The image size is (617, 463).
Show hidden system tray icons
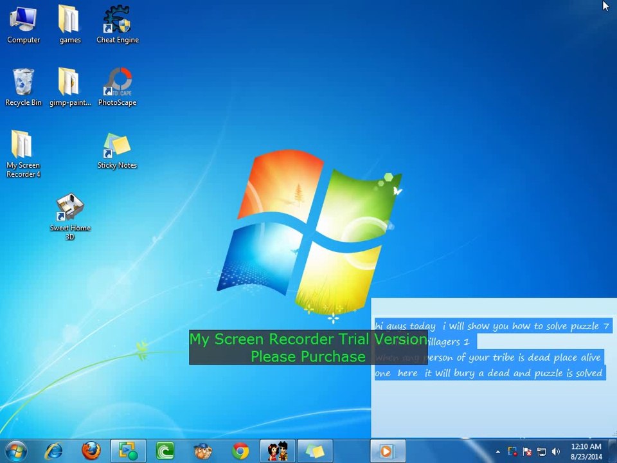point(497,451)
